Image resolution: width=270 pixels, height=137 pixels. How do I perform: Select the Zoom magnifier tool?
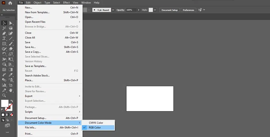(4, 96)
